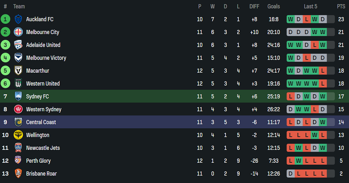Click the Melbourne City club logo
This screenshot has width=349, height=183.
(18, 32)
